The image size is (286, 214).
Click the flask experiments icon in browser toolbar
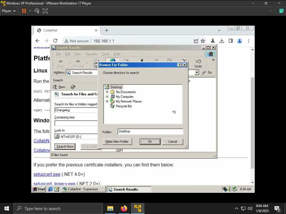pyautogui.click(x=213, y=41)
